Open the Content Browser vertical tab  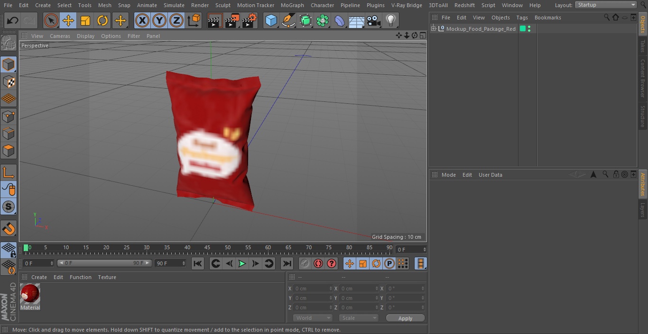[643, 78]
